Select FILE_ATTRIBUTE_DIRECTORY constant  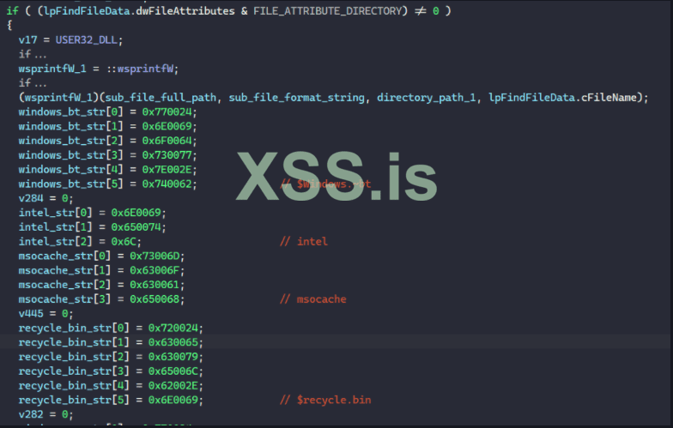tap(327, 11)
